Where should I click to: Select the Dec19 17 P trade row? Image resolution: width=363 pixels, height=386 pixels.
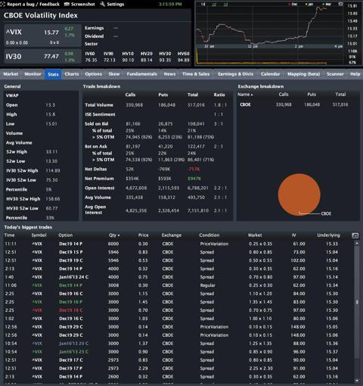tap(178, 369)
